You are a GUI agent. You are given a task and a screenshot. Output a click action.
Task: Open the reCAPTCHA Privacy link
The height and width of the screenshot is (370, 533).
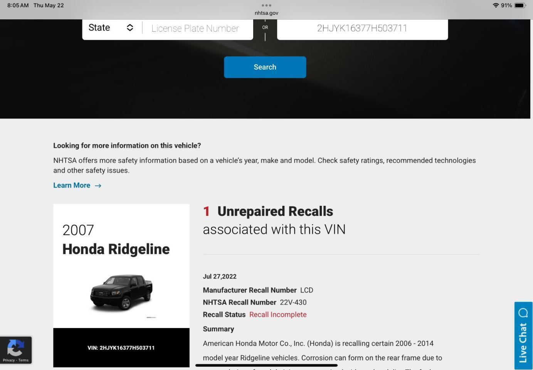point(9,360)
